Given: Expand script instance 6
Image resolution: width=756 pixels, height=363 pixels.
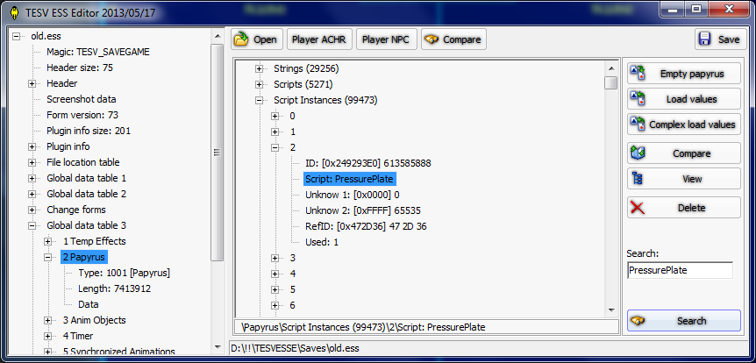Looking at the screenshot, I should (275, 305).
